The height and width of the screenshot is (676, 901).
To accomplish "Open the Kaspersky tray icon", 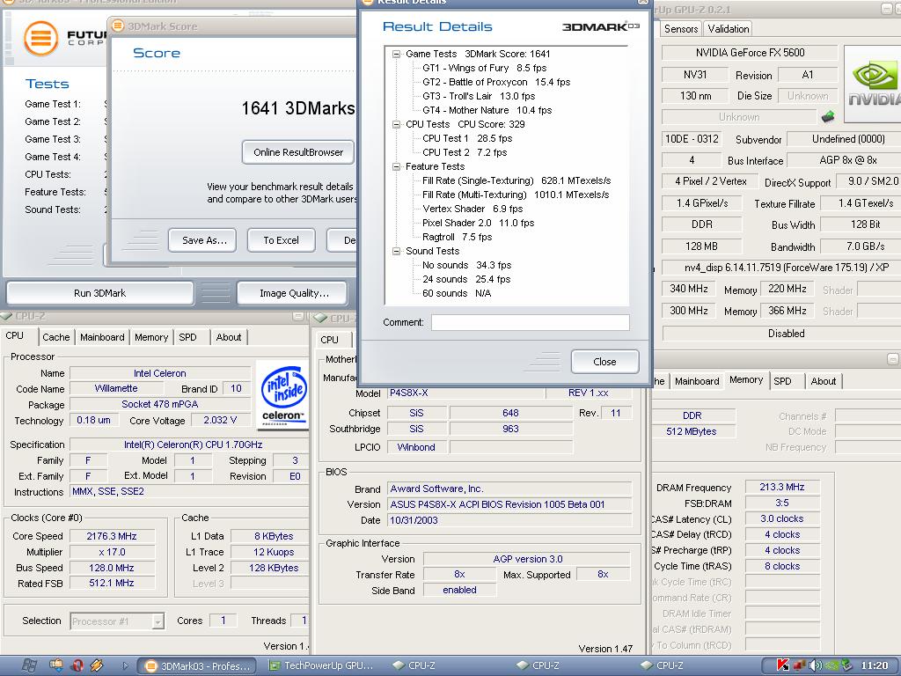I will coord(782,665).
